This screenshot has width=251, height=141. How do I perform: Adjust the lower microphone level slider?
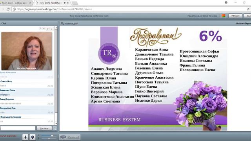coord(49,138)
